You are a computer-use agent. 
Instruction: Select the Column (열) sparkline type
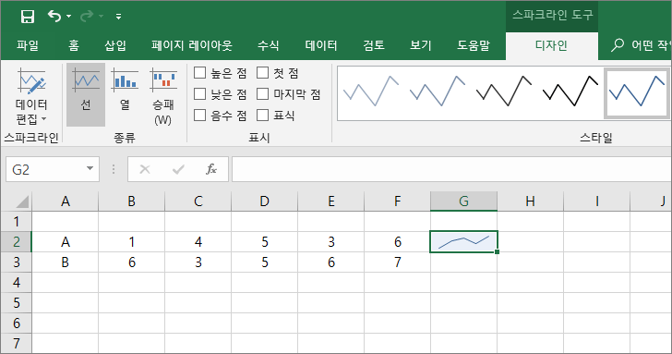(125, 95)
